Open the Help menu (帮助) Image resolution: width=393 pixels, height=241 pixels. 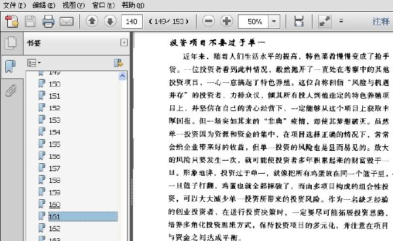click(x=133, y=5)
